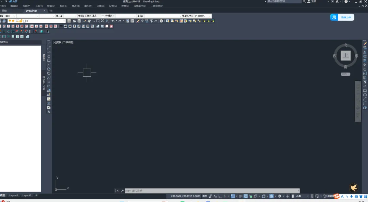
Task: Toggle the layer on/off lightbulb icon
Action: pos(10,21)
